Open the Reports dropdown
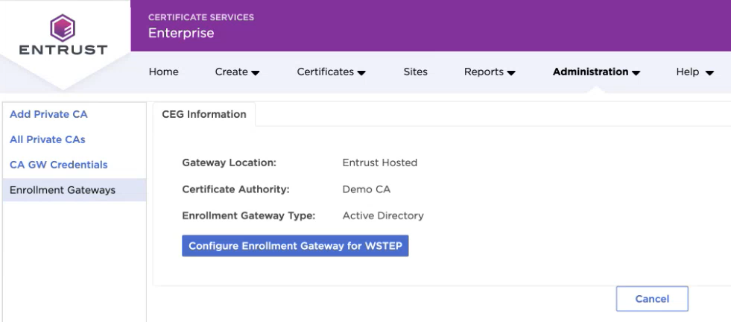Viewport: 731px width, 322px height. (x=490, y=72)
